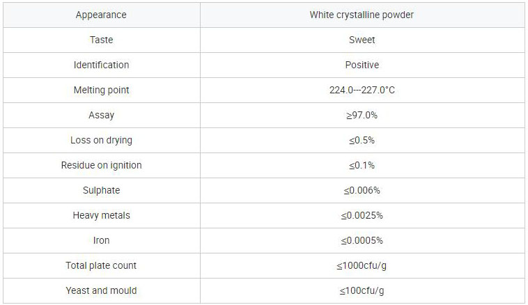Select the Sweet value cell
This screenshot has height=305, width=528.
(x=362, y=40)
